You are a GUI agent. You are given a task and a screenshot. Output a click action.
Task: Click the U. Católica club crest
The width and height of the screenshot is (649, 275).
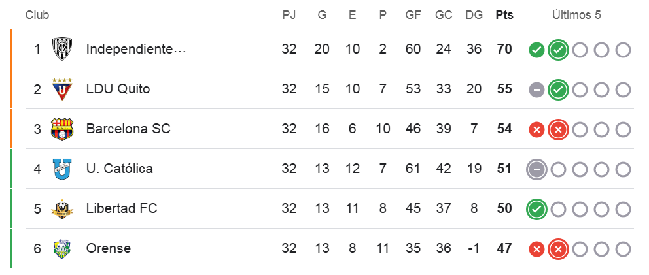pos(62,169)
